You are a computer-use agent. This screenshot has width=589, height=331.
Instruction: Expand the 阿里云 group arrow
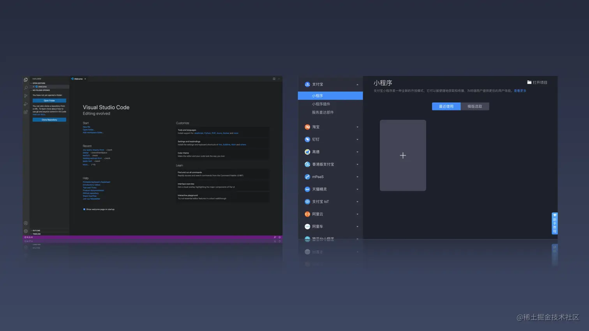coord(357,214)
